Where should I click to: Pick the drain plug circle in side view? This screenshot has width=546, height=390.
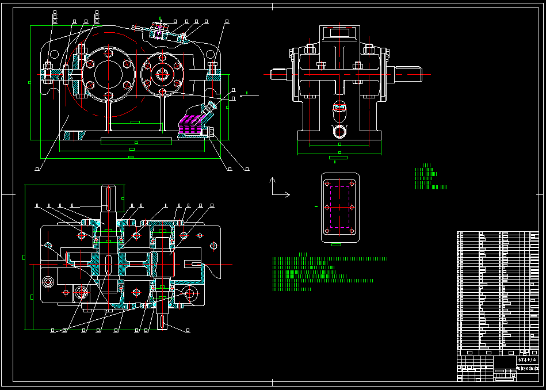(x=340, y=132)
